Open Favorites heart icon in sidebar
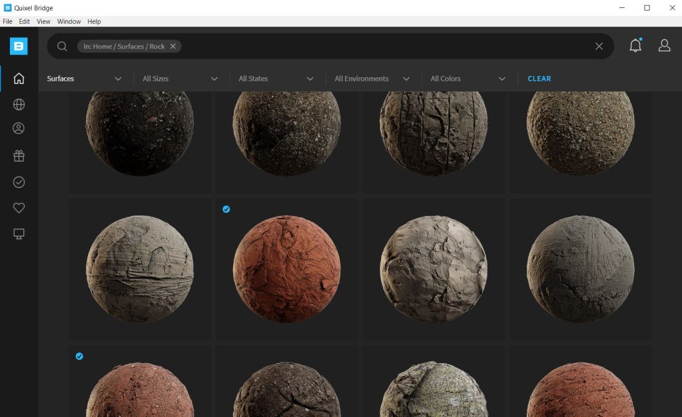This screenshot has width=682, height=417. coord(19,208)
